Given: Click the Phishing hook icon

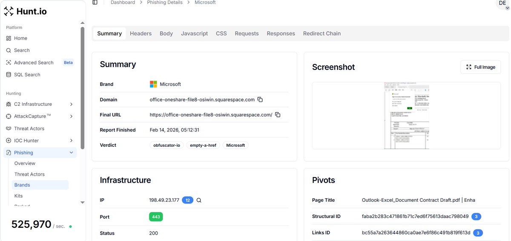Looking at the screenshot, I should pyautogui.click(x=9, y=153).
